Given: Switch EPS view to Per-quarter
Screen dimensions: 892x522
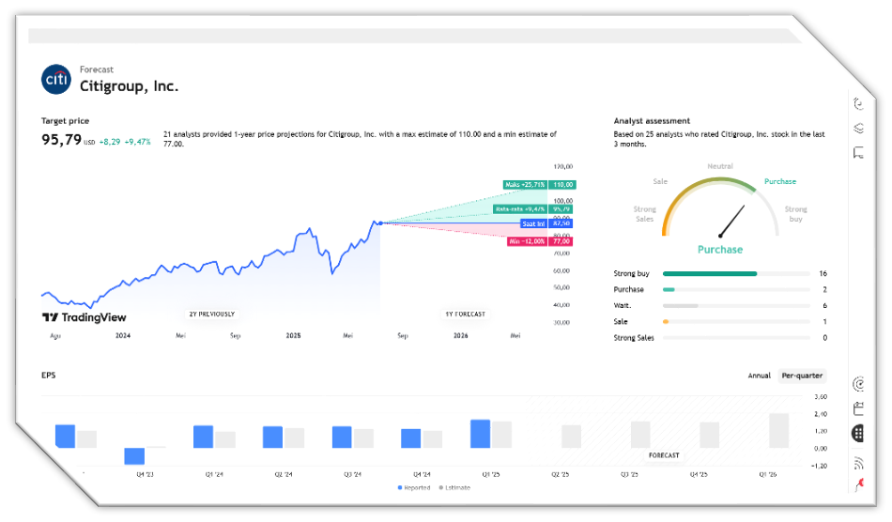Looking at the screenshot, I should point(802,376).
